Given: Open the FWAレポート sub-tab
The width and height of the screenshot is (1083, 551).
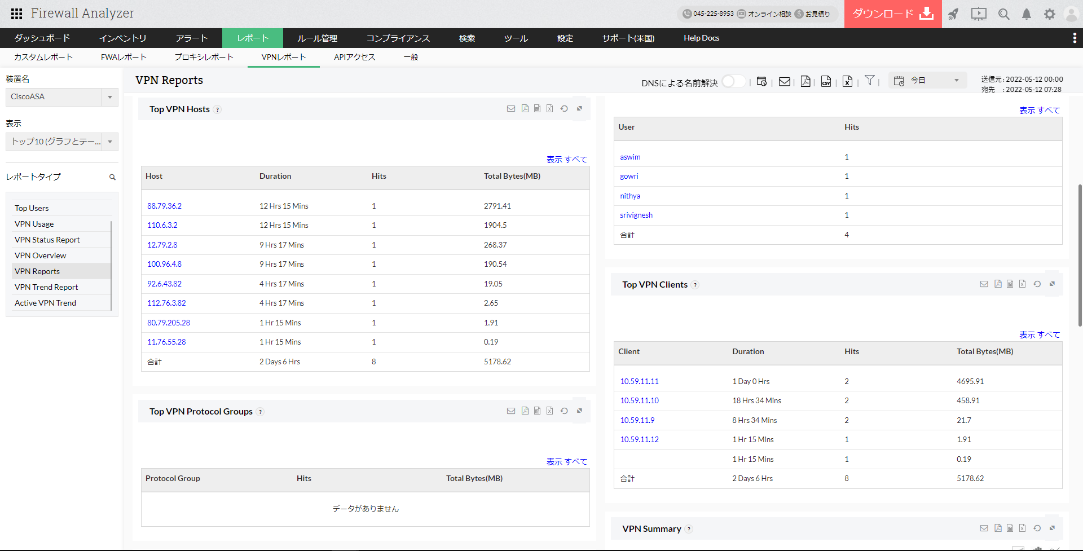Looking at the screenshot, I should pos(124,57).
